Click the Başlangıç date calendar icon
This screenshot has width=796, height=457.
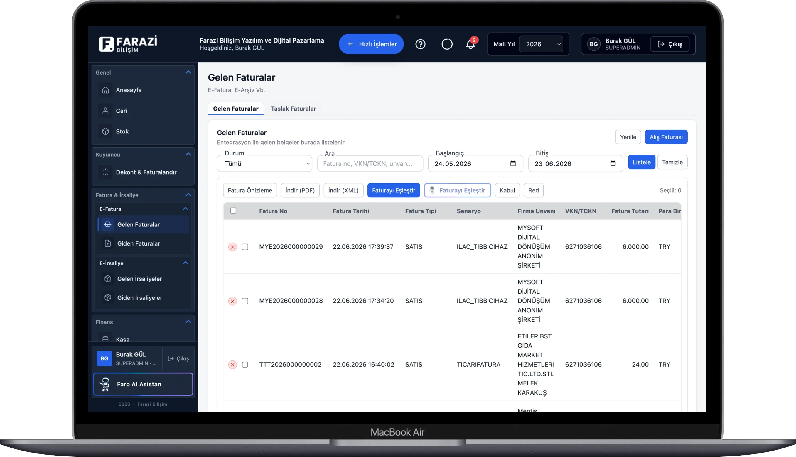coord(513,163)
